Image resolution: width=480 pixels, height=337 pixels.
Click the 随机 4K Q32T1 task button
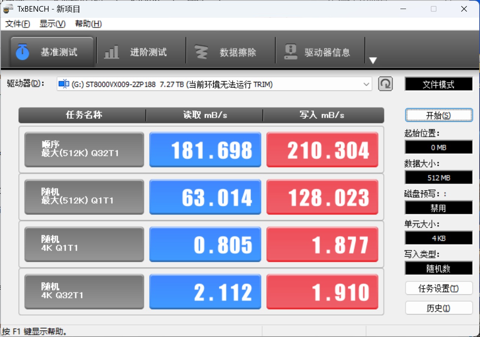point(84,292)
